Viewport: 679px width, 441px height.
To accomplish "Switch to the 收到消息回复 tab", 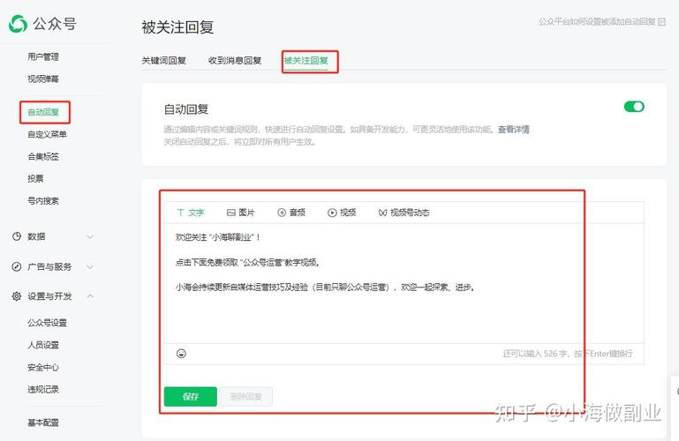I will coord(235,61).
